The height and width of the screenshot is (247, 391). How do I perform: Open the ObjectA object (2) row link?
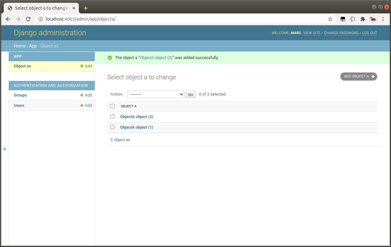tap(137, 117)
